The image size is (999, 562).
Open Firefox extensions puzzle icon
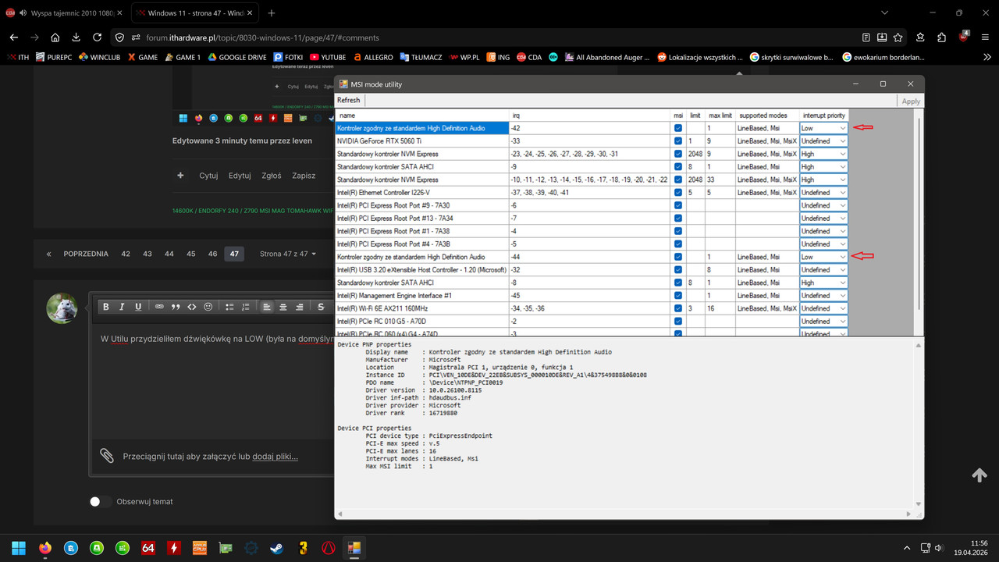942,37
